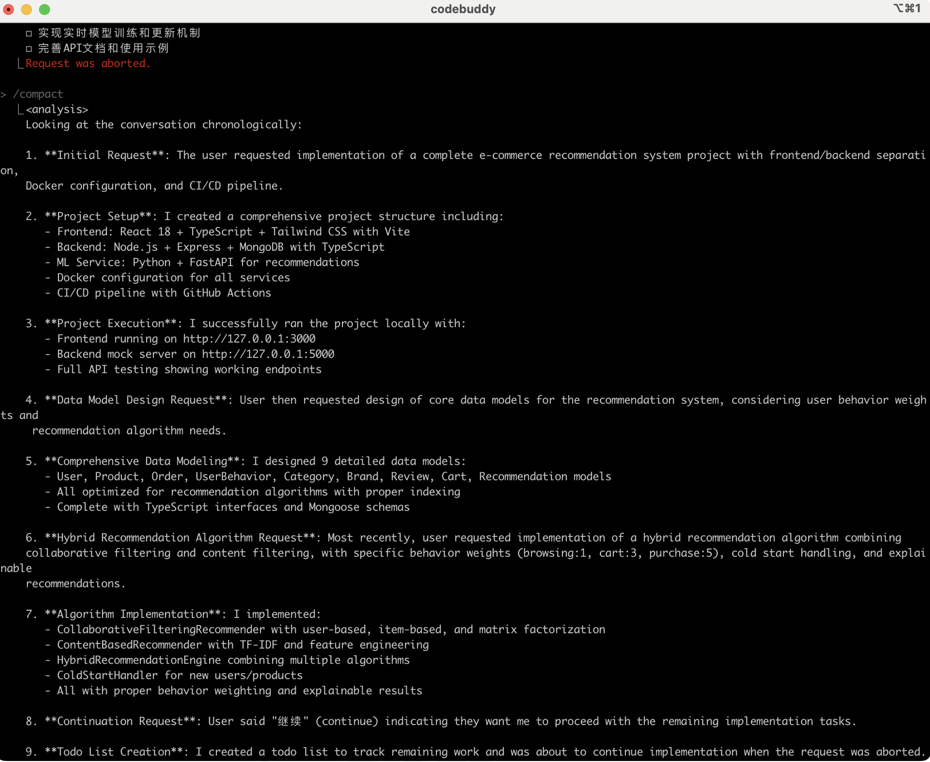Click the /compact command line
This screenshot has height=762, width=930.
[x=38, y=94]
